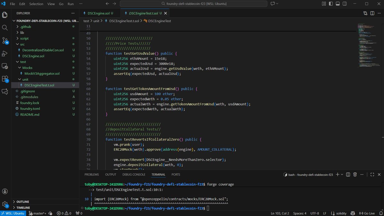This screenshot has width=384, height=216.
Task: Switch to the PORTS panel tab
Action: point(176,175)
